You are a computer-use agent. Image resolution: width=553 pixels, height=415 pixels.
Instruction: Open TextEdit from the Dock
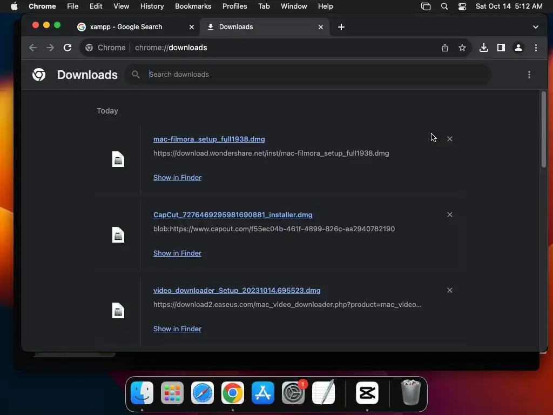(x=323, y=392)
